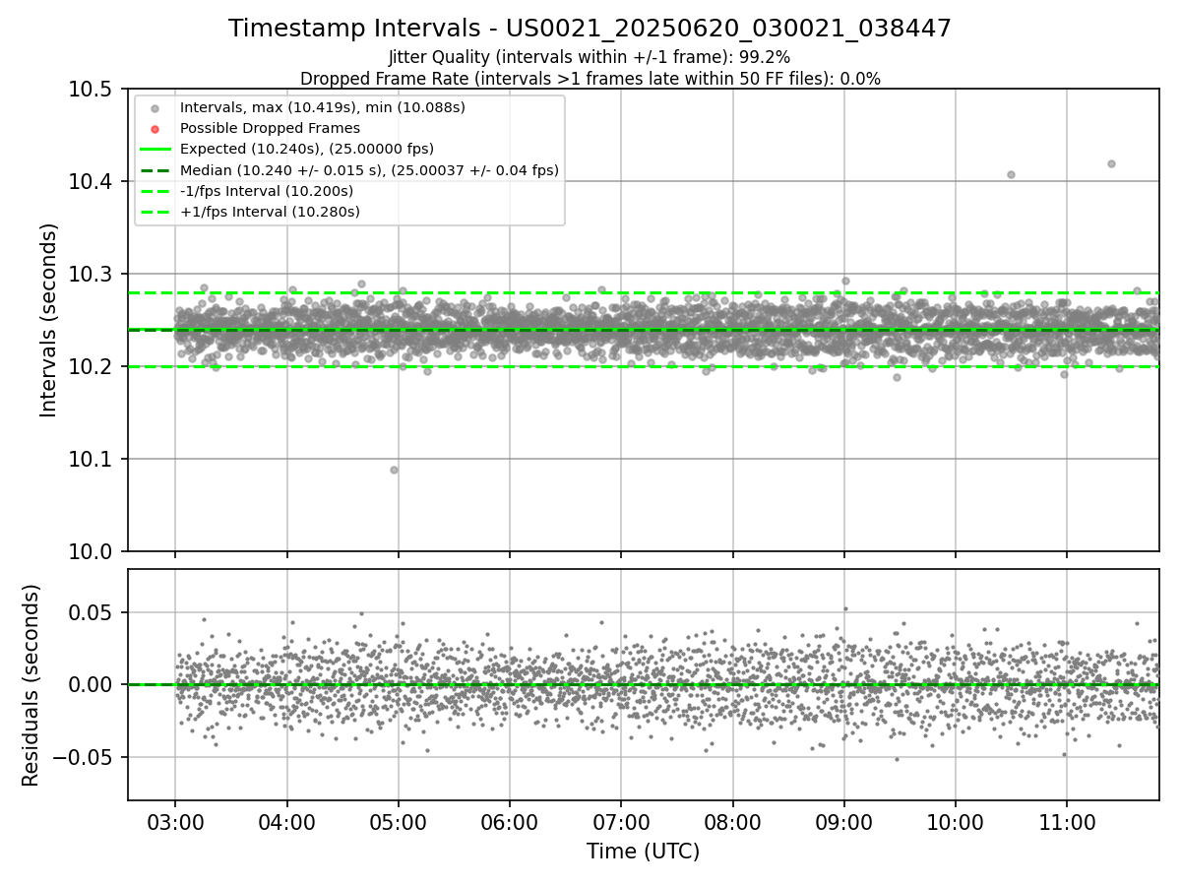This screenshot has width=1181, height=886.
Task: Click the 11:00 x-axis tick label
Action: (1067, 821)
